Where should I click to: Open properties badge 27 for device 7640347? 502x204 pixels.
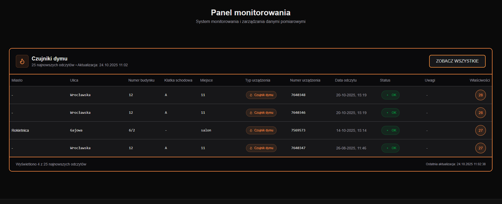click(480, 148)
